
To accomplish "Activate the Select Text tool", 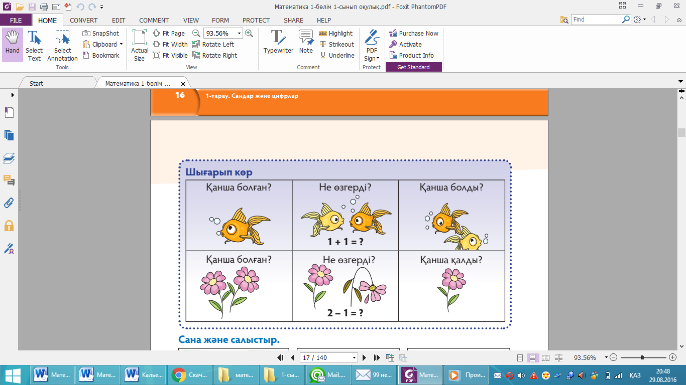I will 34,45.
